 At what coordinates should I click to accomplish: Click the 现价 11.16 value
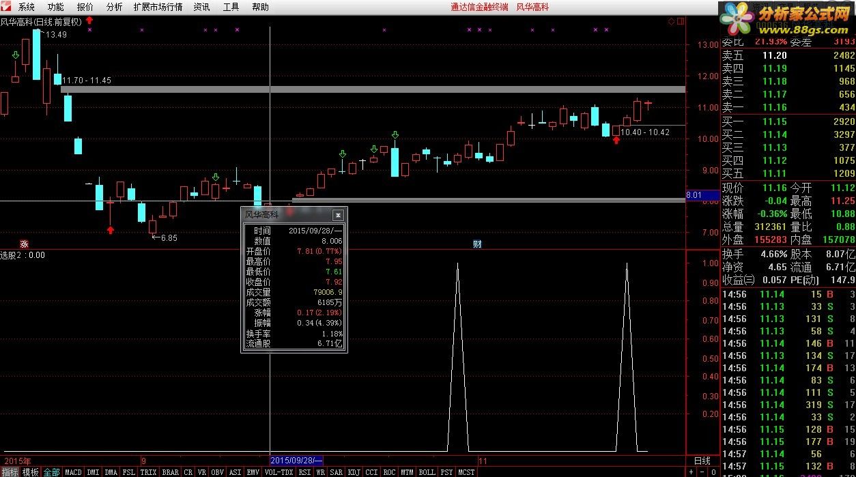tap(775, 188)
